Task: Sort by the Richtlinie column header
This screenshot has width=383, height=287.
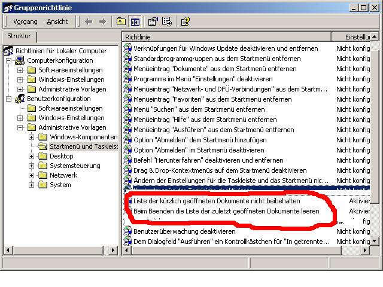Action: [226, 37]
